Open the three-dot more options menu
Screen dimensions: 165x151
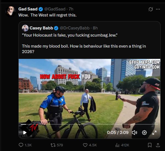[x=158, y=9]
